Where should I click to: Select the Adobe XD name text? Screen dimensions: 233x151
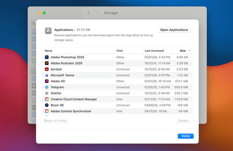(x=58, y=81)
